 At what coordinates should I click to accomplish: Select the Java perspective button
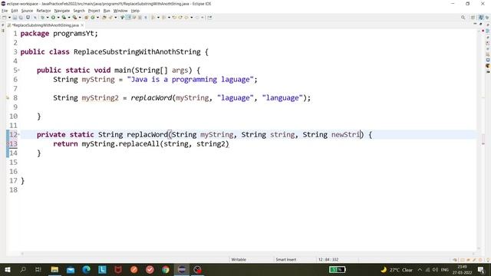tap(481, 18)
